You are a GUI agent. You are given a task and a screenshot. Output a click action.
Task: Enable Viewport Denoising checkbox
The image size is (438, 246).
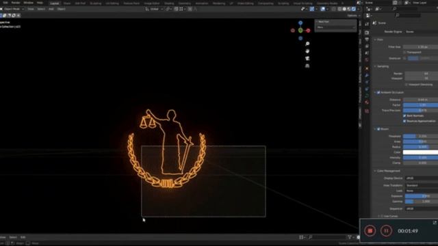(406, 84)
